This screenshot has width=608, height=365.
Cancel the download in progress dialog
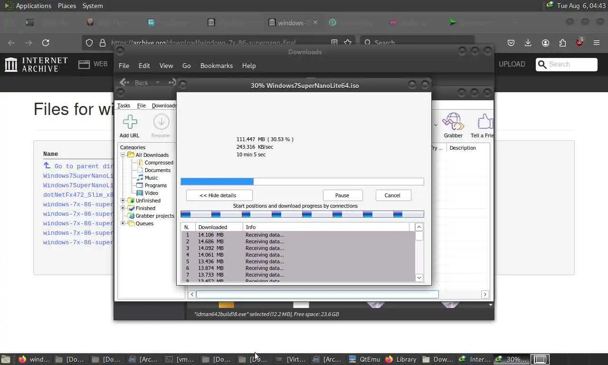tap(392, 195)
